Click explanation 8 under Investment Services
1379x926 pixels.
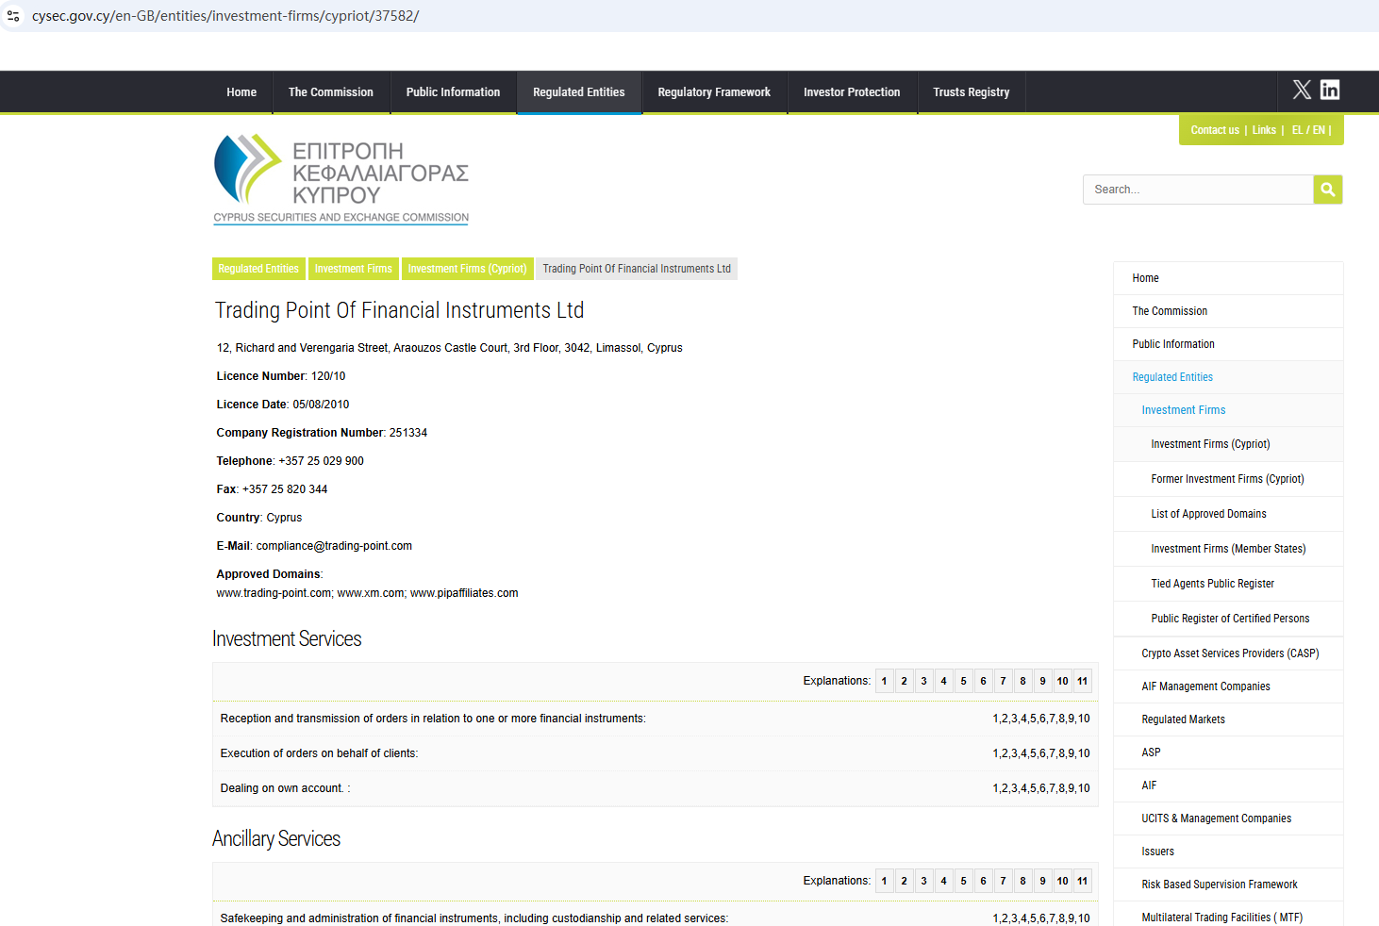[x=1023, y=681]
